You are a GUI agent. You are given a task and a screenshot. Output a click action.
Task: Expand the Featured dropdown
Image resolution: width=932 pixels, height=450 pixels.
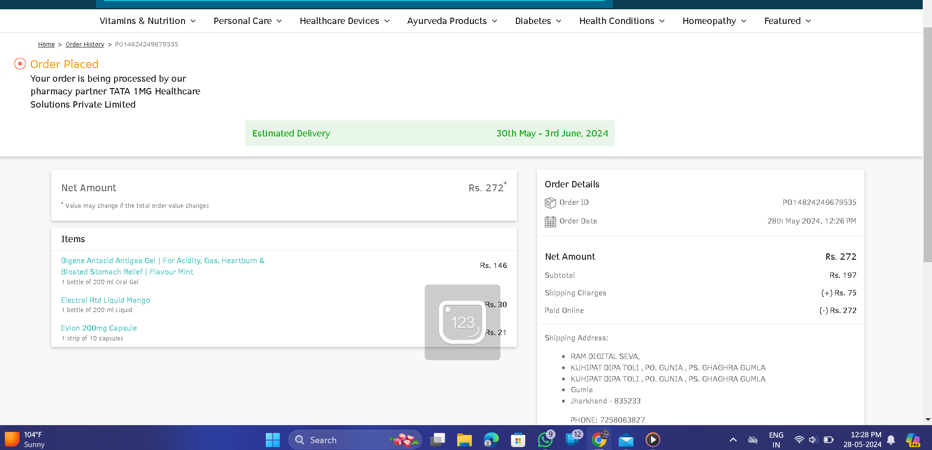[x=788, y=21]
